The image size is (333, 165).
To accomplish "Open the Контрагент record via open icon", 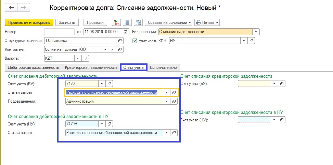I will 120,49.
